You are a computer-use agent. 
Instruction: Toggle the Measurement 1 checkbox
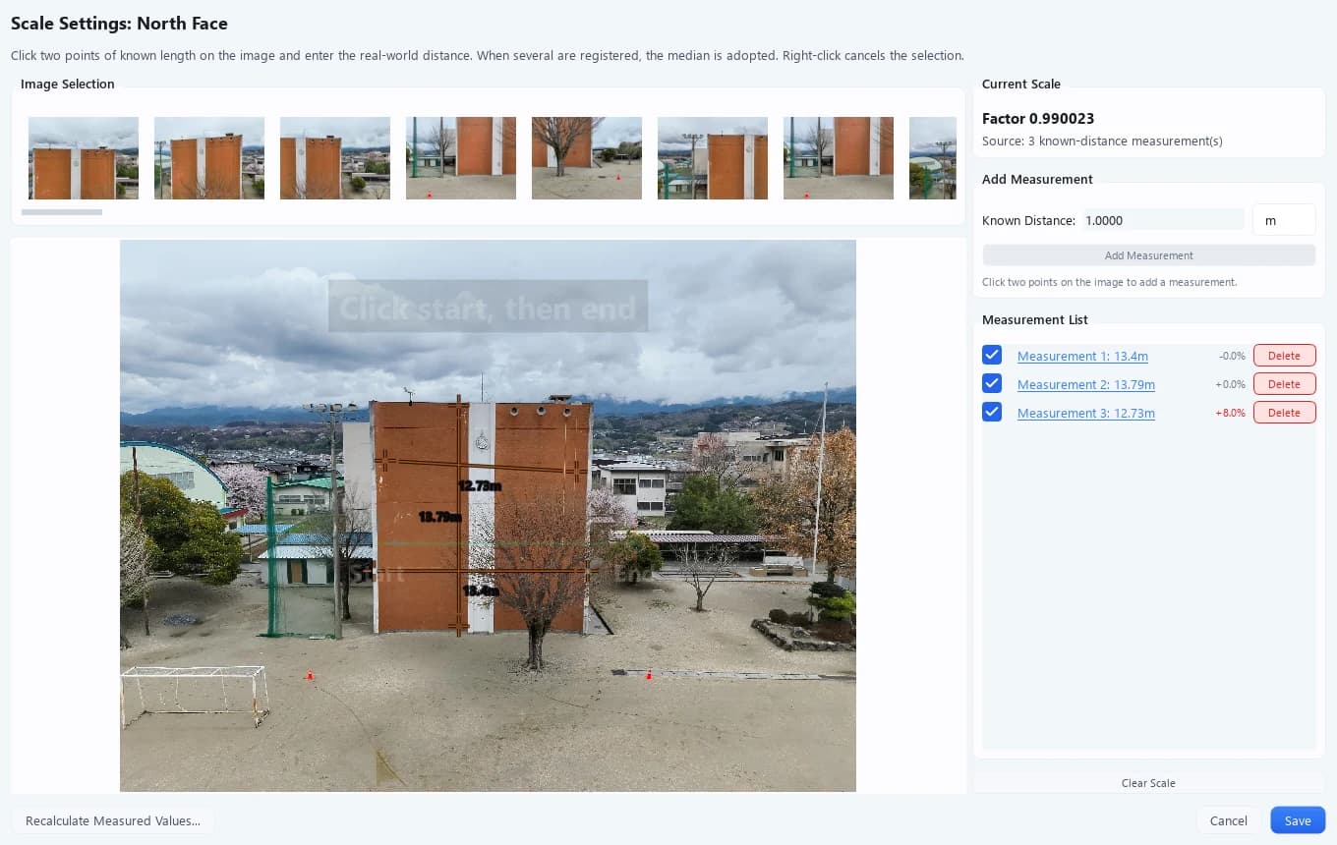992,355
